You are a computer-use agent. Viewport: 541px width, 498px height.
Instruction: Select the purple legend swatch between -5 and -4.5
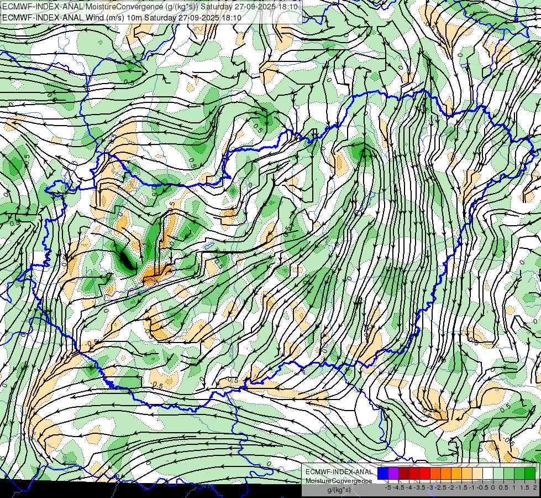click(x=393, y=473)
